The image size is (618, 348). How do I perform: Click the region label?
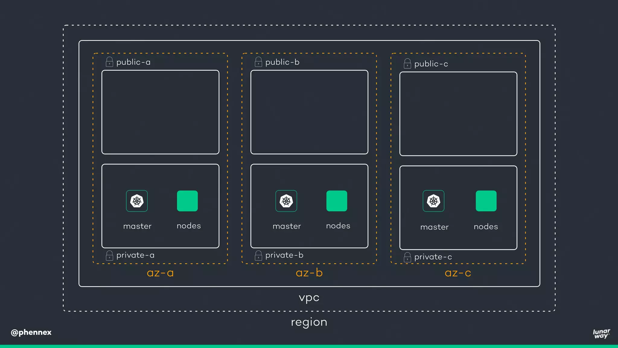(309, 322)
